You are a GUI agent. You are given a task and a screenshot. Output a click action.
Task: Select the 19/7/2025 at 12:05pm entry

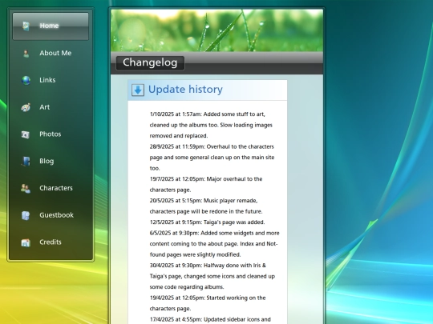[206, 184]
